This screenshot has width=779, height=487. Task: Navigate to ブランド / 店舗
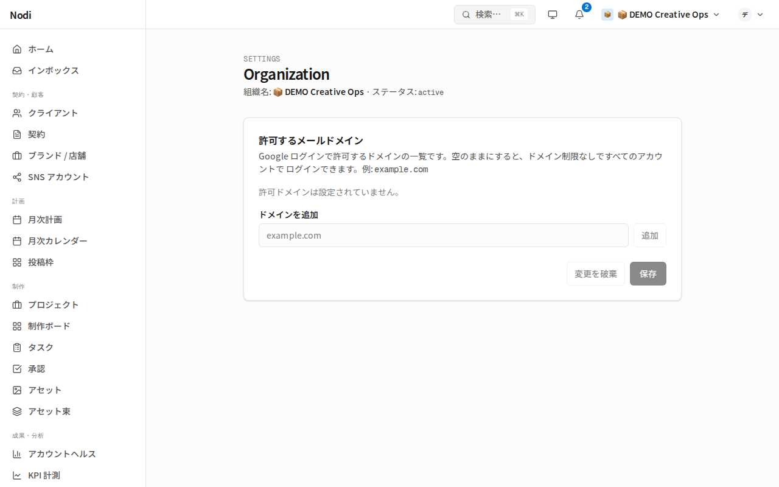click(x=73, y=156)
